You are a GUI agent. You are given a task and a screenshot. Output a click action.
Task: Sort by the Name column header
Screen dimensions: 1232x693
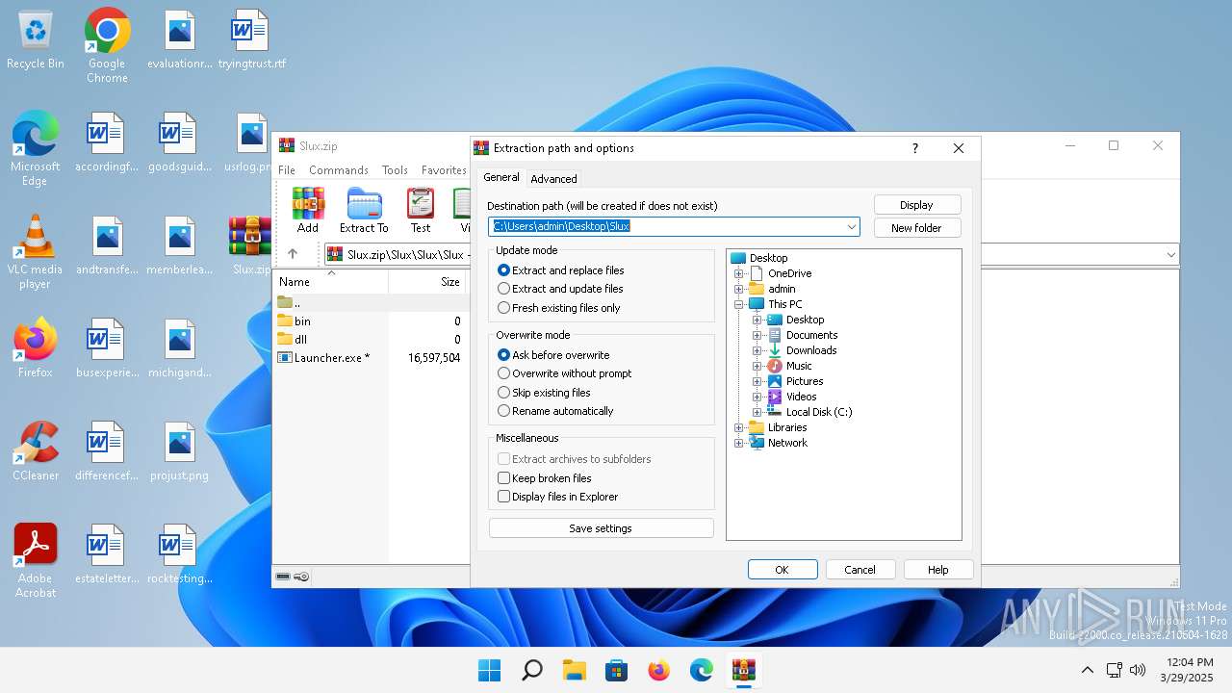pyautogui.click(x=331, y=282)
